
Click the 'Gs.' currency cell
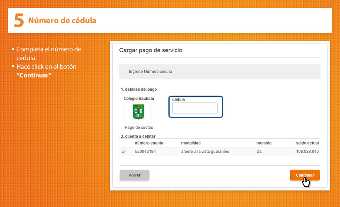[x=260, y=152]
